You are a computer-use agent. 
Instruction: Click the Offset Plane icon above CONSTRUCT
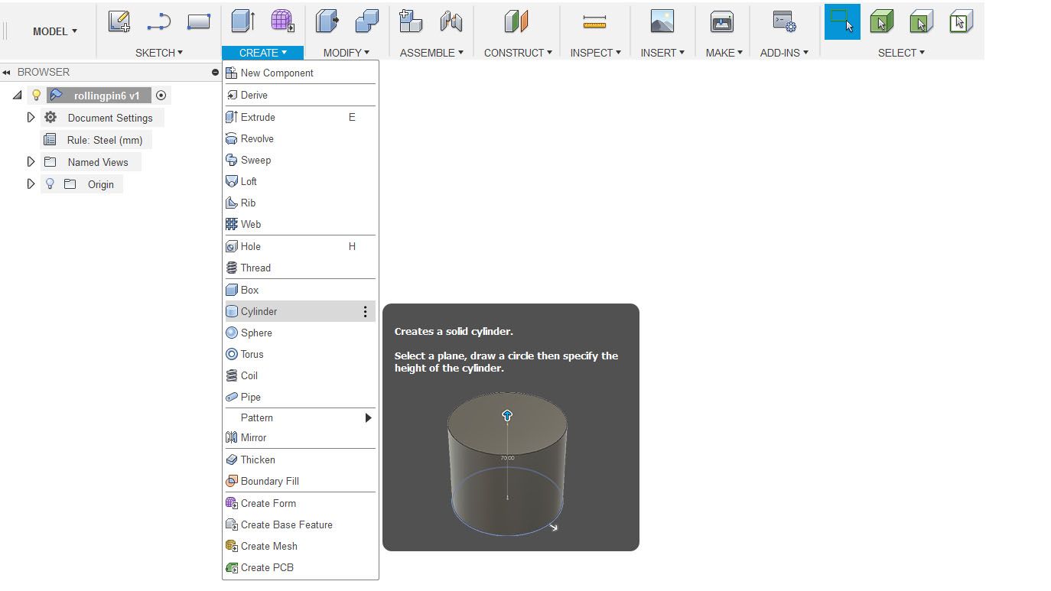click(516, 21)
